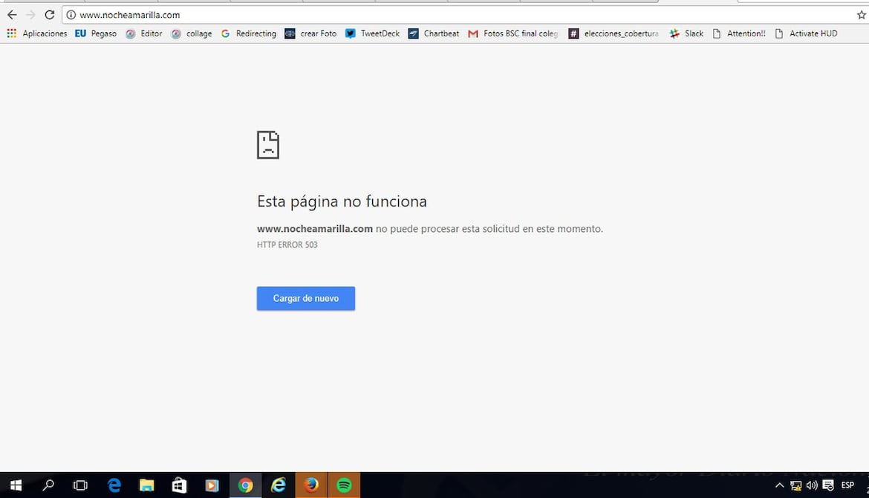
Task: Open the volume control in tray
Action: click(812, 485)
